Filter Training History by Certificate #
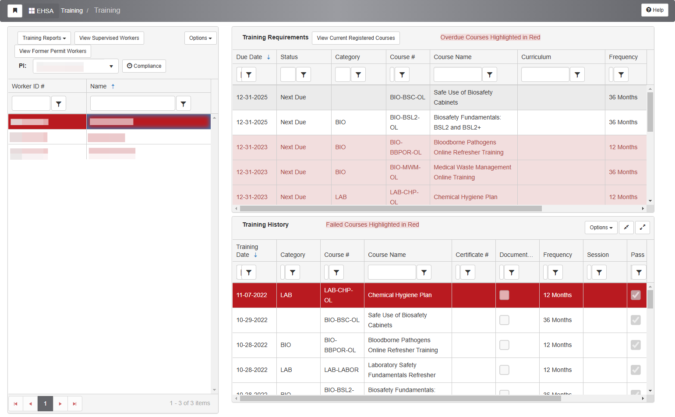675x417 pixels. (468, 272)
